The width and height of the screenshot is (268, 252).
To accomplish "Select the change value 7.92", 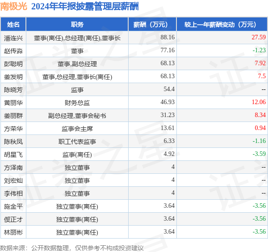I will pyautogui.click(x=260, y=63).
